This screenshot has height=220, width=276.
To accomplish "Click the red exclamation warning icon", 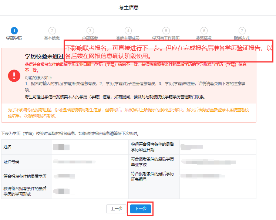I will [x=14, y=75].
